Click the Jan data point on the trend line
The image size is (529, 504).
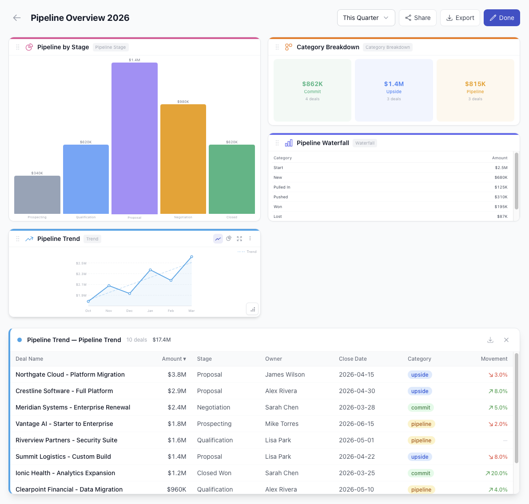(x=150, y=270)
